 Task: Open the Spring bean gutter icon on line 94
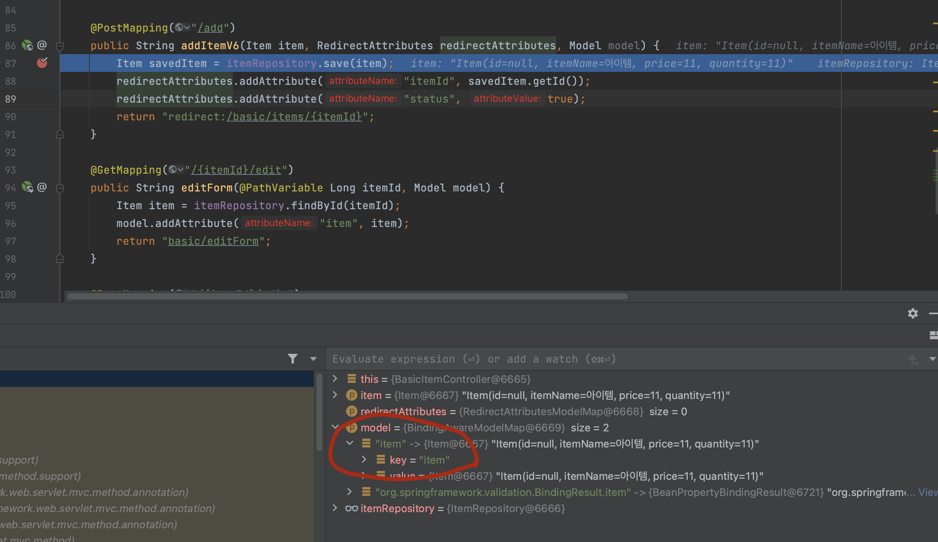coord(27,187)
